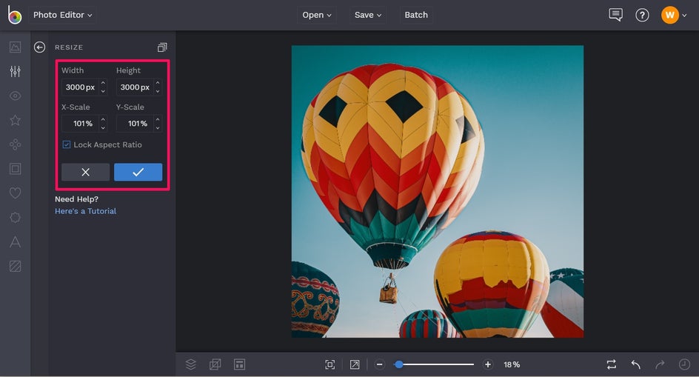The image size is (699, 377).
Task: Open the Touch Up eye icon
Action: coord(15,96)
